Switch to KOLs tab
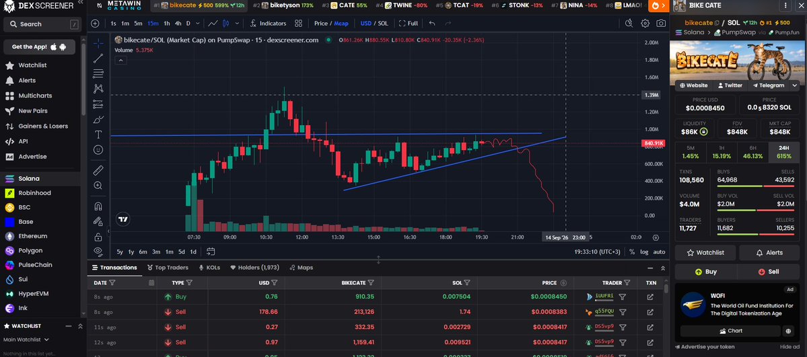807x357 pixels. coord(209,268)
